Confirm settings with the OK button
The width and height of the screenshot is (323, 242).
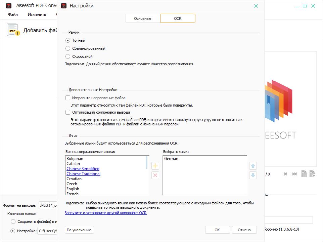[x=217, y=230]
